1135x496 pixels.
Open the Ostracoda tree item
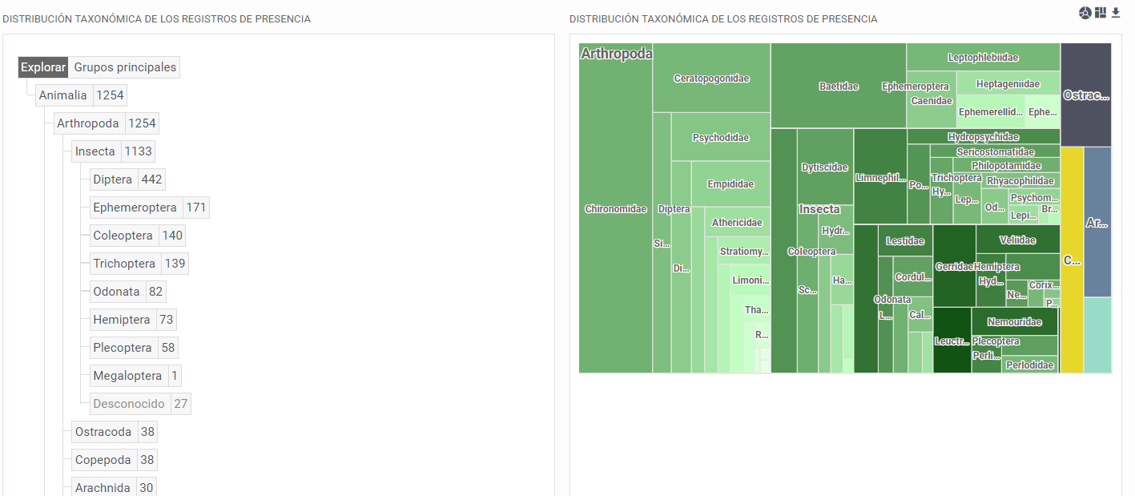coord(103,432)
